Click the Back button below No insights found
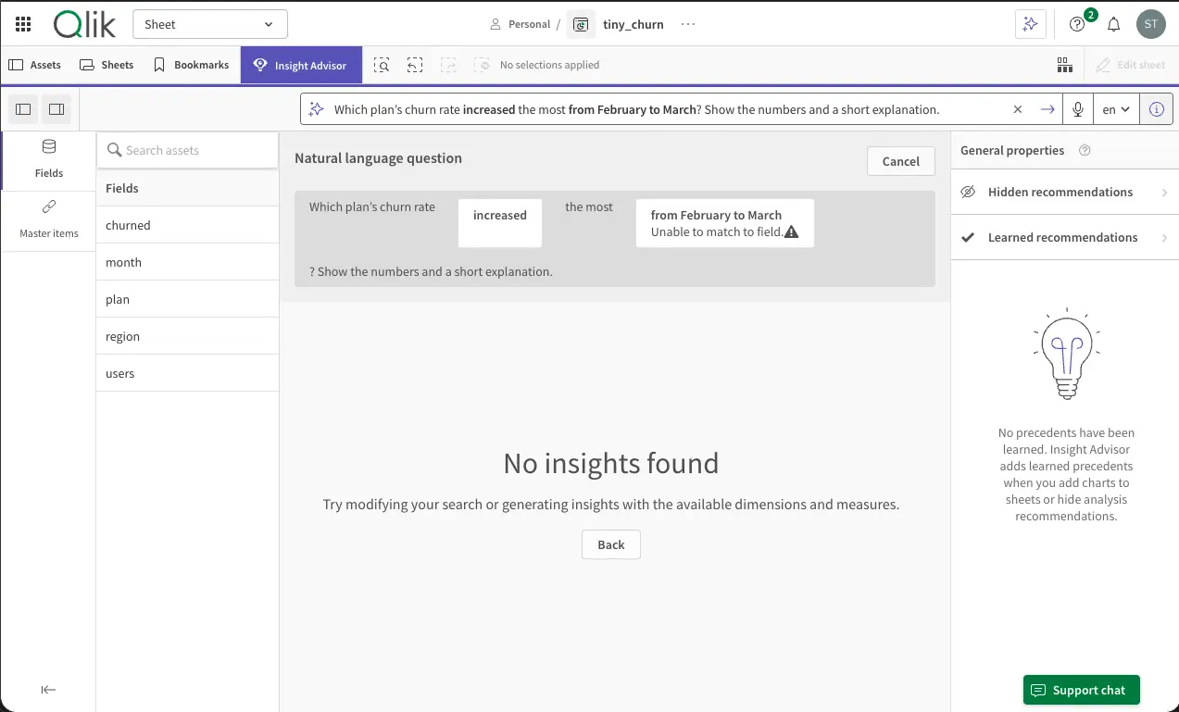Viewport: 1179px width, 712px height. 610,544
